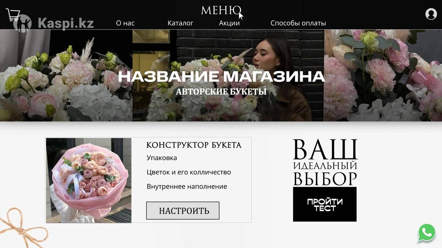This screenshot has height=248, width=442.
Task: Click the АВТОРСКИЕ БУКЕТЫ subtitle
Action: click(221, 91)
